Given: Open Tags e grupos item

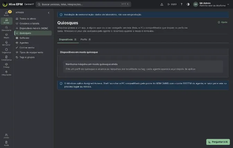Looking at the screenshot, I should tap(33, 57).
